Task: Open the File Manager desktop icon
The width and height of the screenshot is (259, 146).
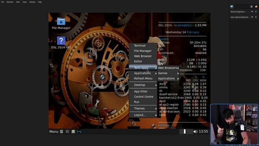Action: coord(61,24)
